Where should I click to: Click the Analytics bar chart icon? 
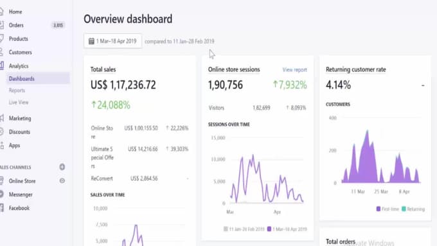(x=2, y=66)
